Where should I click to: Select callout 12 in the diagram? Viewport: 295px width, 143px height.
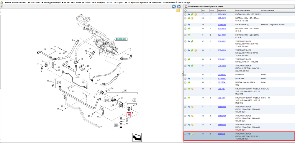tap(45, 49)
